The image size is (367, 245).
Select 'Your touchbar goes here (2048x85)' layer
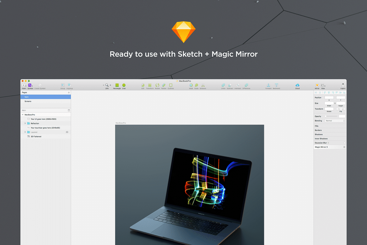45,128
